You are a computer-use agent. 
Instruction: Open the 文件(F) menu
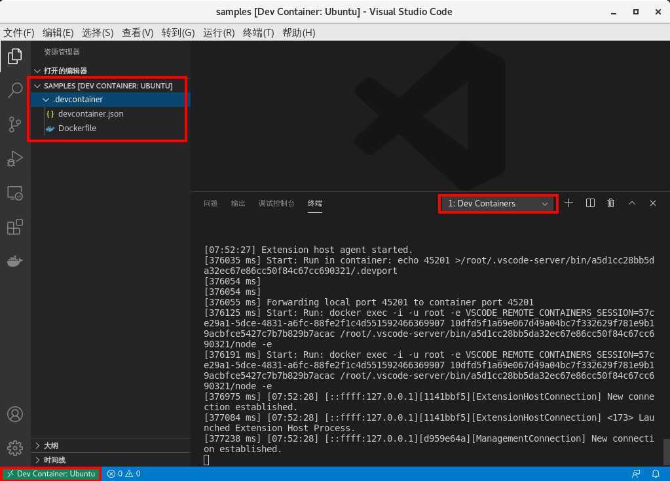(19, 33)
